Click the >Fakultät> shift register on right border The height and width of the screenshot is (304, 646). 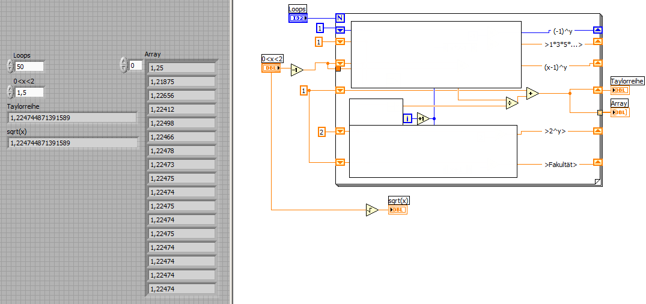coord(597,163)
